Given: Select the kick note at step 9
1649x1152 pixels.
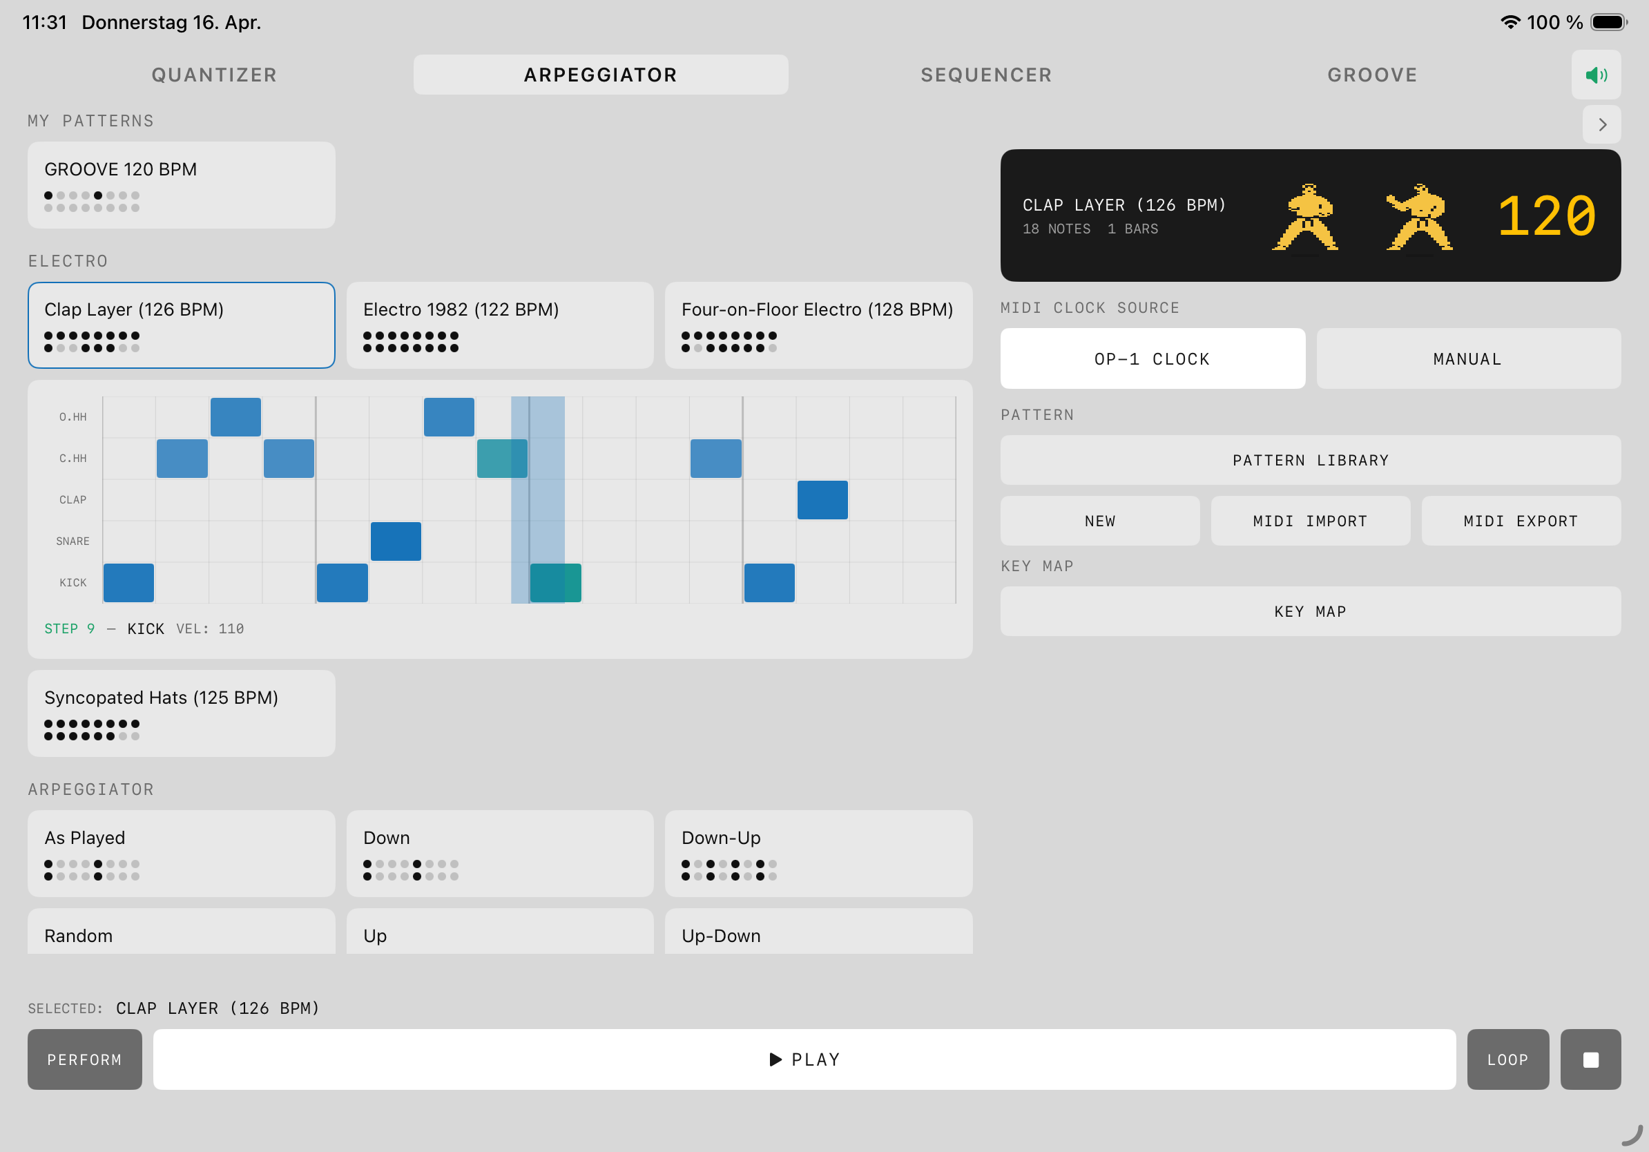Looking at the screenshot, I should [x=557, y=582].
